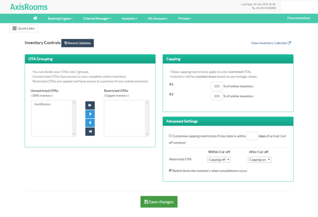
Task: Move all OTAs back with double-left arrow
Action: pyautogui.click(x=90, y=131)
